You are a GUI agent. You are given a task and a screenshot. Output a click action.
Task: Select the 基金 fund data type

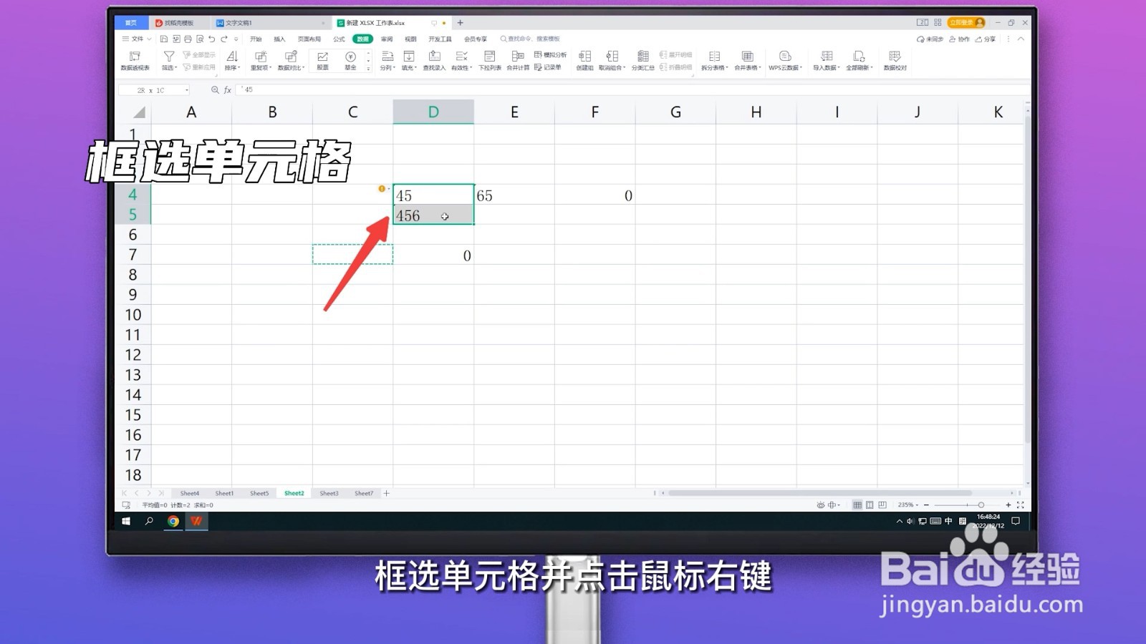point(350,60)
